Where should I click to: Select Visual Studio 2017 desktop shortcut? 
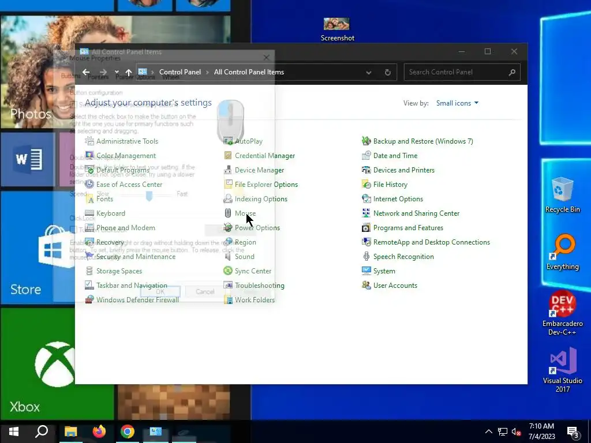[x=562, y=370]
